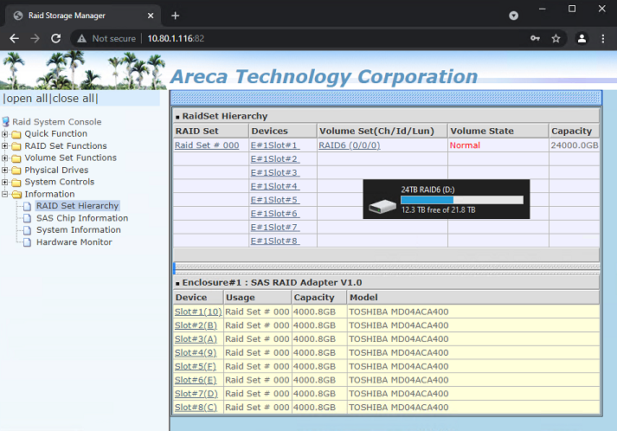Click the RAID Set Hierarchy page icon

click(27, 206)
